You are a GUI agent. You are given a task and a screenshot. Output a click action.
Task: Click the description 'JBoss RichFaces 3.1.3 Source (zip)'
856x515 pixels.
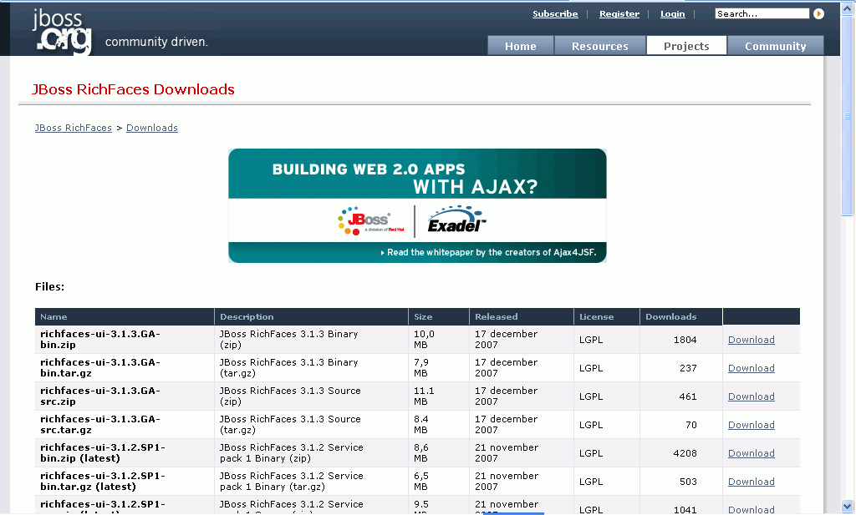[290, 396]
